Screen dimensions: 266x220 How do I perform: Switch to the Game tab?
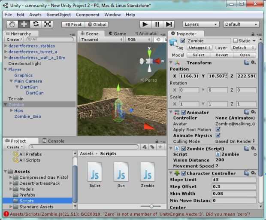click(118, 34)
